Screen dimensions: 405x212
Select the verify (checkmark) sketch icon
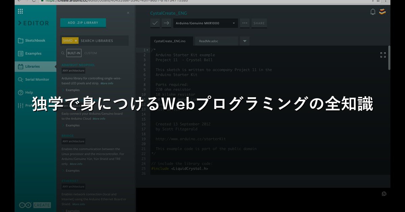pyautogui.click(x=155, y=23)
